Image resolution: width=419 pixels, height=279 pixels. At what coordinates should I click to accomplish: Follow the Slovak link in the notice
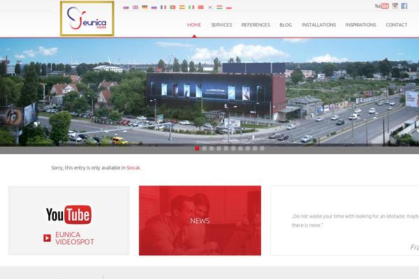tap(133, 168)
